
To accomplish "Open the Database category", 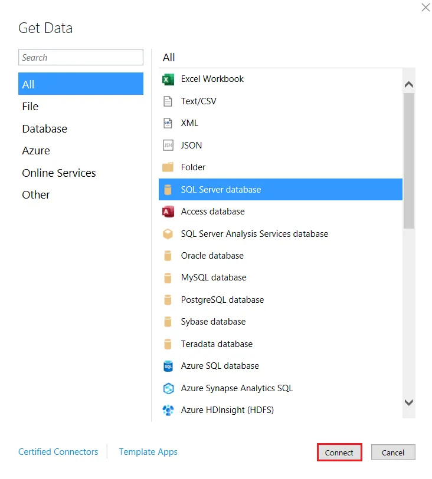I will point(45,128).
